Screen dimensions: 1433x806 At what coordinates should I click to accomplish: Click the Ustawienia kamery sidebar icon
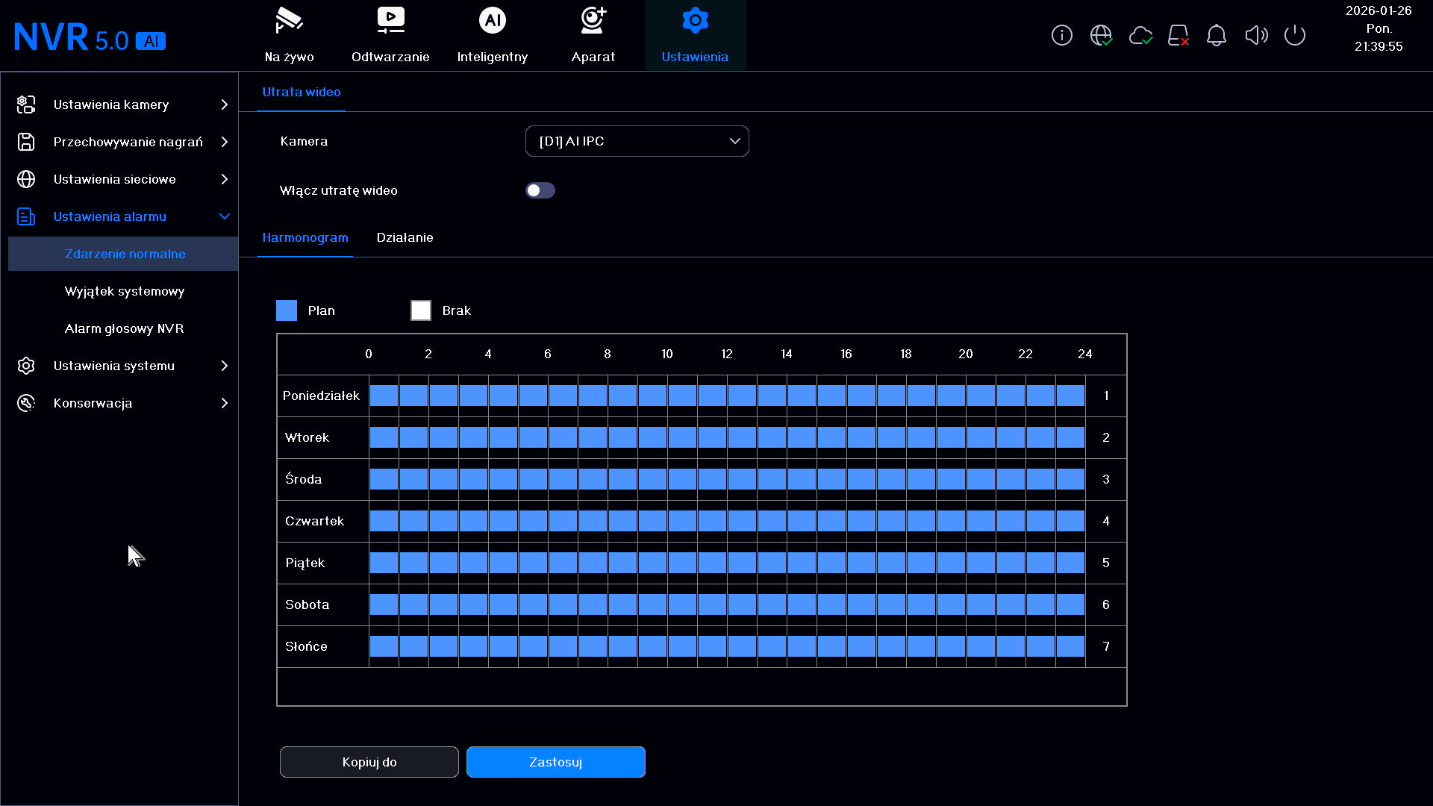tap(26, 104)
